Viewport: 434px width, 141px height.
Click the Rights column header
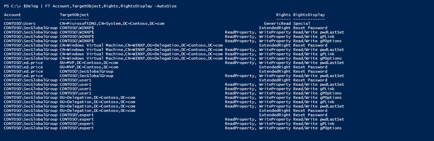tap(283, 15)
